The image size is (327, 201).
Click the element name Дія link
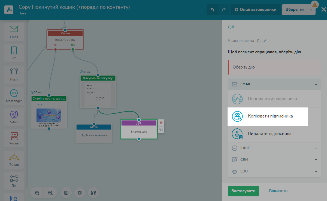coord(259,41)
